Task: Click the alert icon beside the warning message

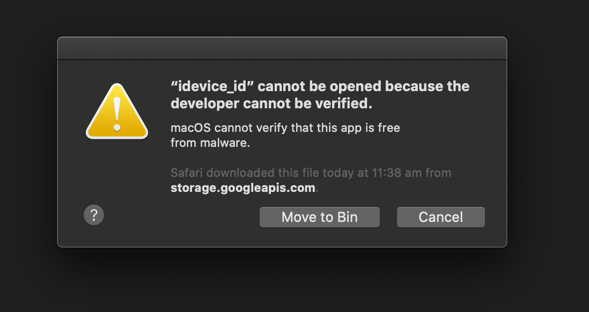Action: (116, 110)
